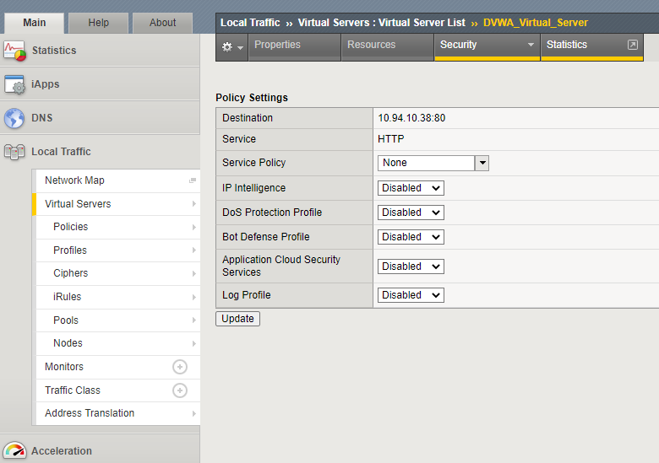The image size is (659, 463).
Task: Expand iApps section label
Action: (46, 84)
